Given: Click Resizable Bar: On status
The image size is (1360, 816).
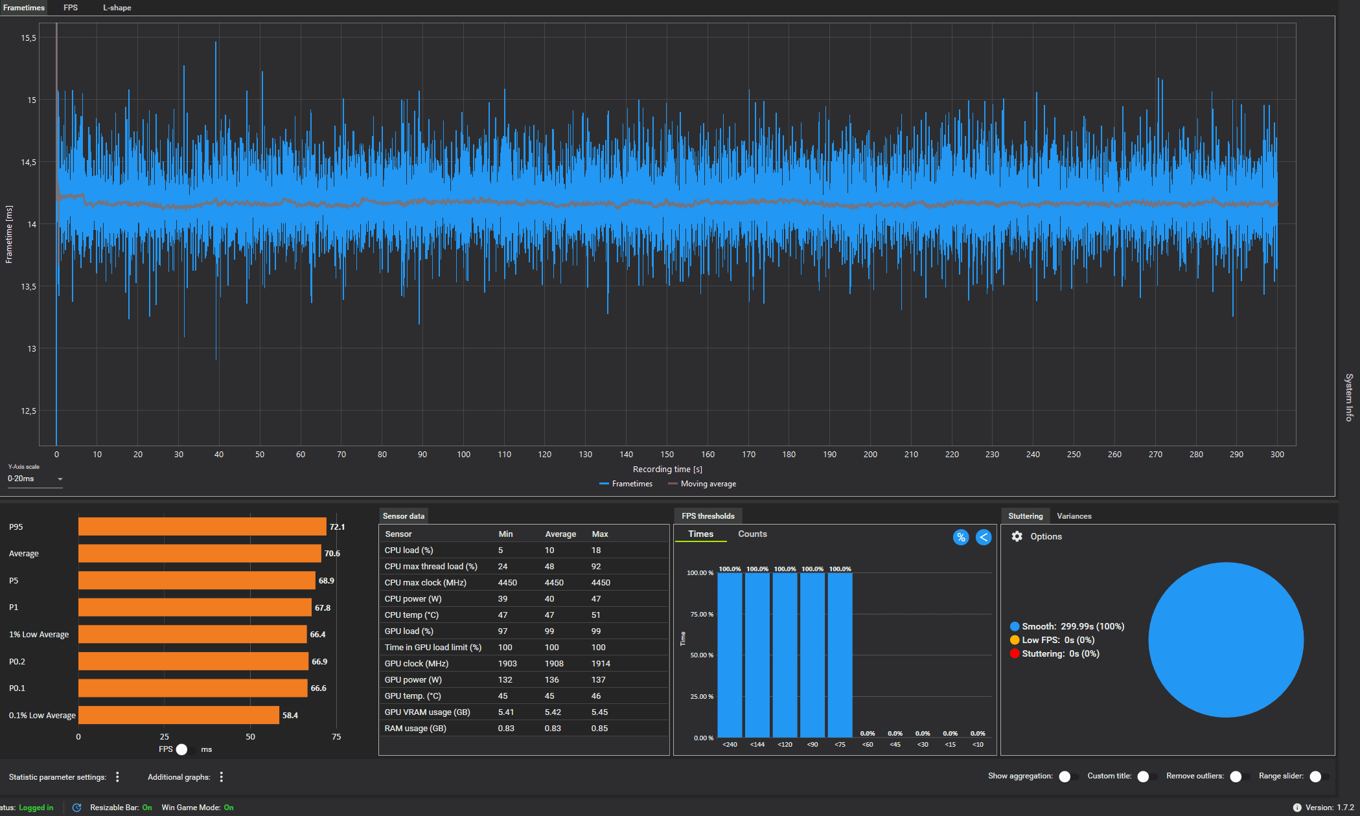Looking at the screenshot, I should [x=121, y=808].
